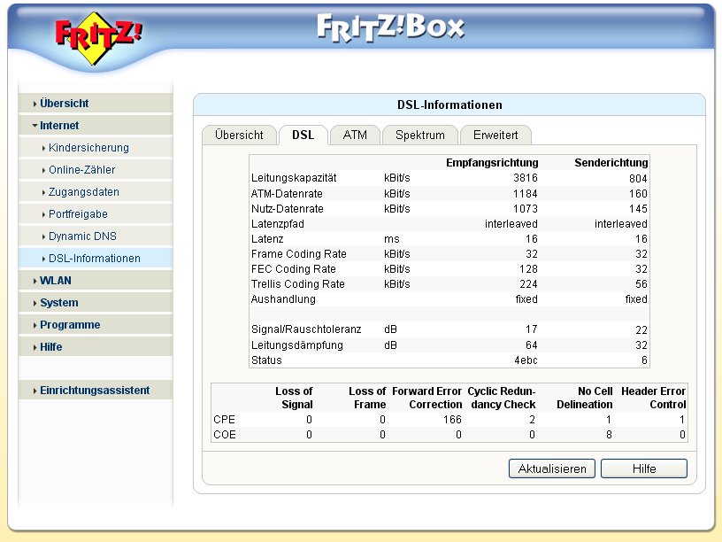Click Trellis Coding Rate value 224
Screen dimensions: 722x542
tap(528, 284)
